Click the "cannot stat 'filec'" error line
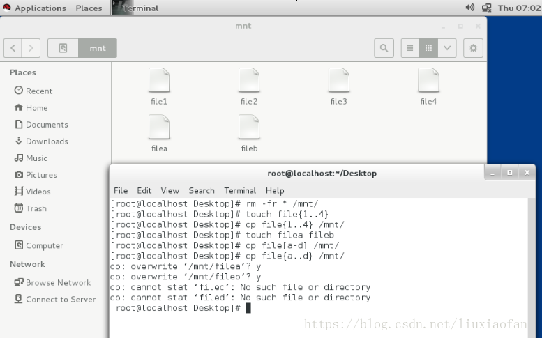542x338 pixels. pos(240,287)
